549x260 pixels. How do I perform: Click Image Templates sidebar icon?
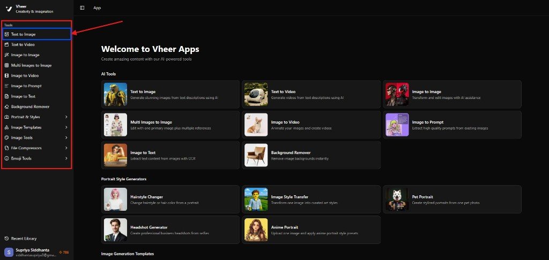pos(6,127)
